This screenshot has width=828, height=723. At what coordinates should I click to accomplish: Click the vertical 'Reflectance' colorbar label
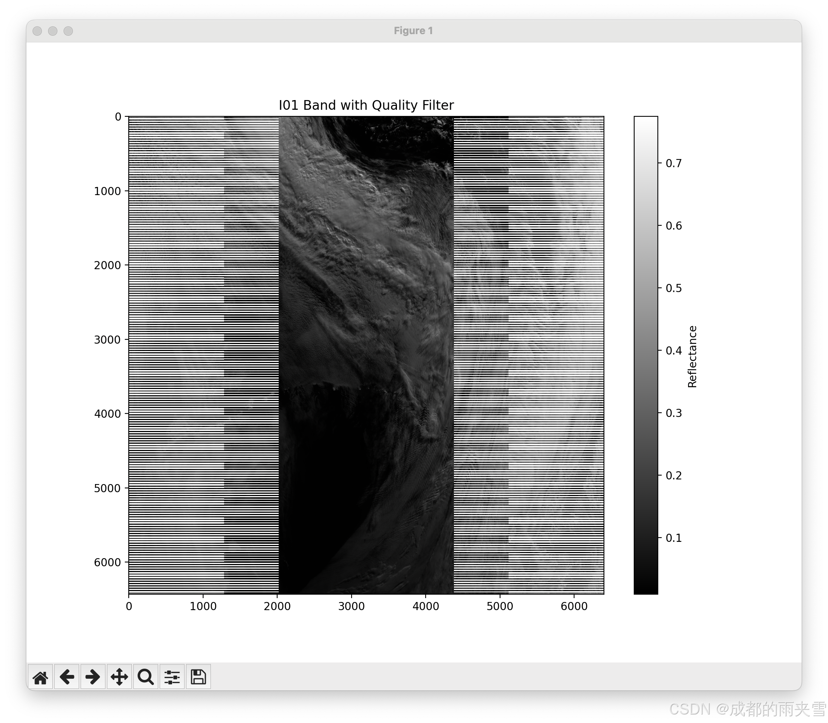click(692, 357)
